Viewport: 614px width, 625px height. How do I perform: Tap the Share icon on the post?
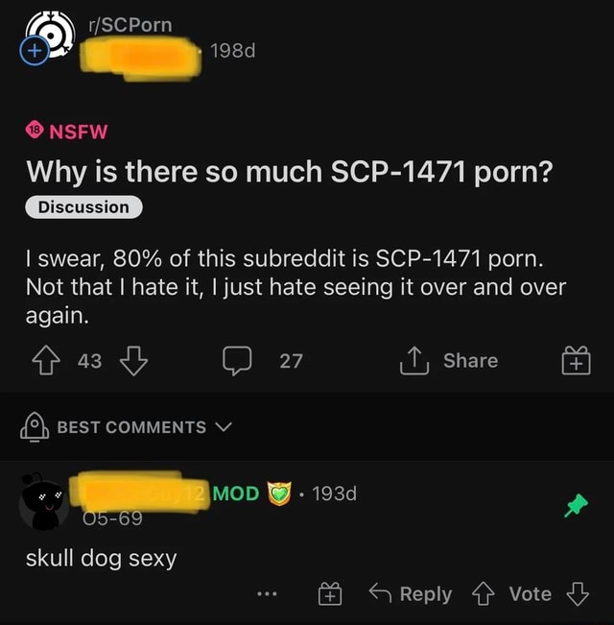click(414, 360)
